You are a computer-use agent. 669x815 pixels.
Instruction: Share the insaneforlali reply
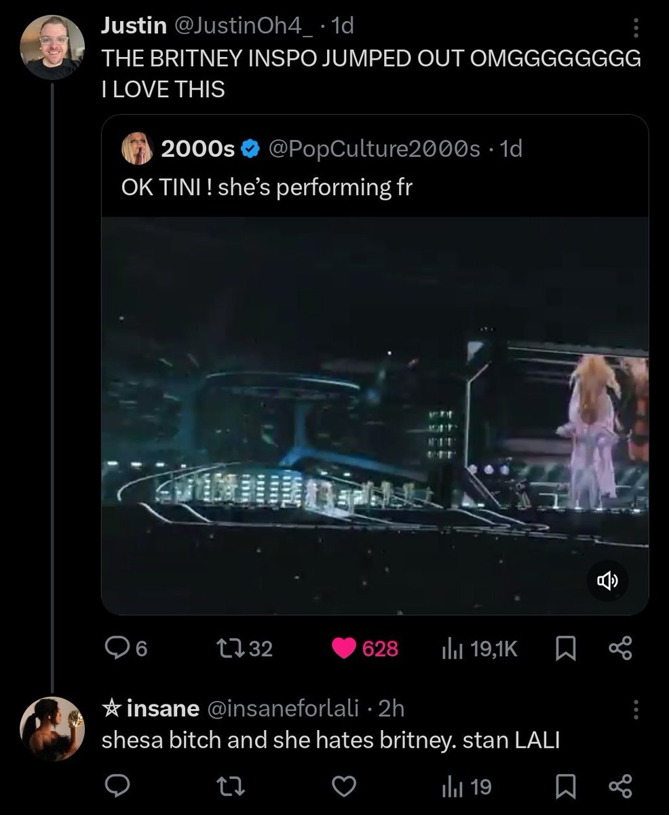tap(620, 786)
